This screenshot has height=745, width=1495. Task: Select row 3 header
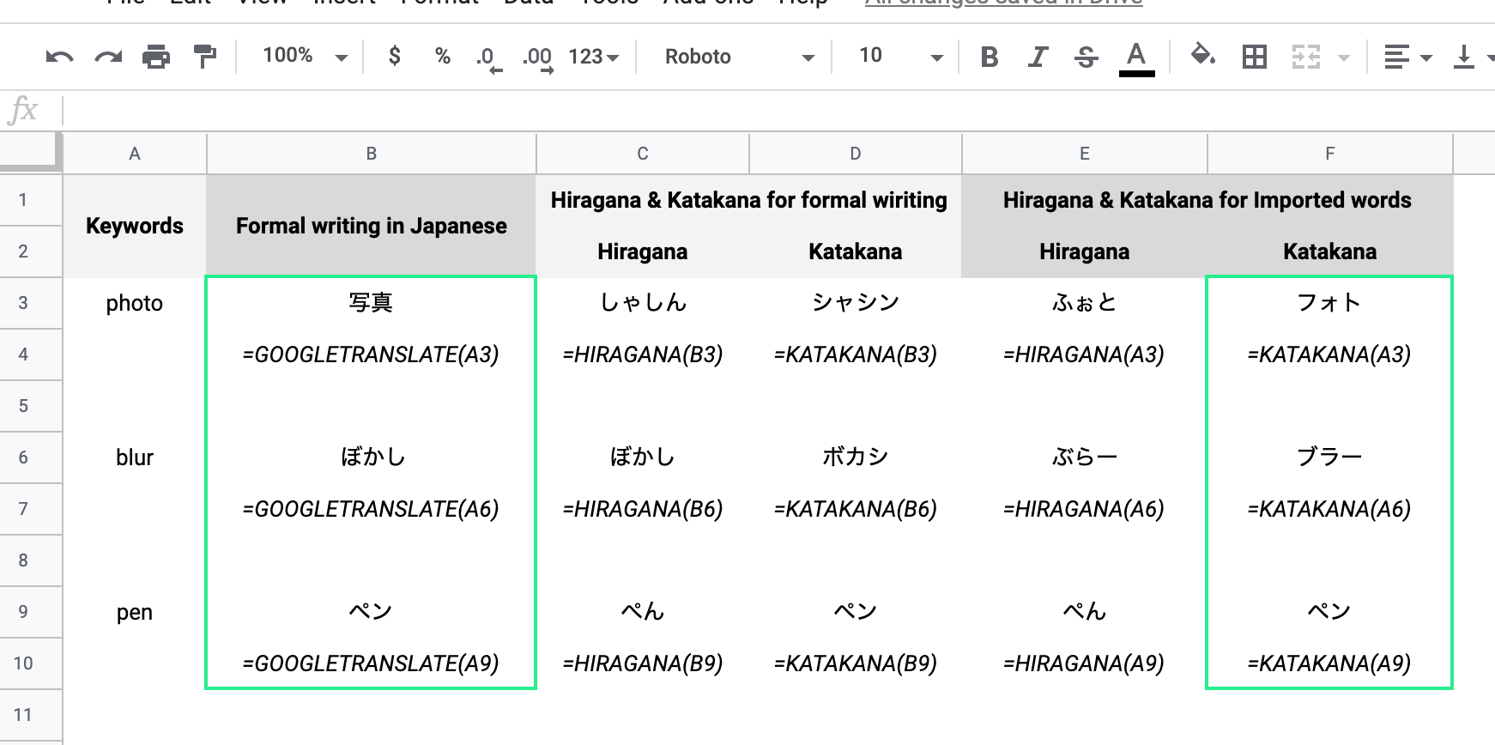(x=31, y=303)
